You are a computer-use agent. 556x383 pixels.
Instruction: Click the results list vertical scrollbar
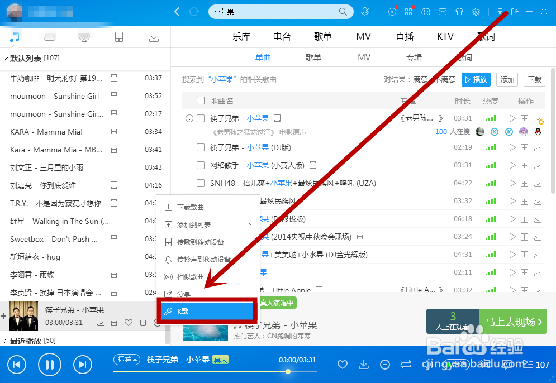(x=553, y=131)
